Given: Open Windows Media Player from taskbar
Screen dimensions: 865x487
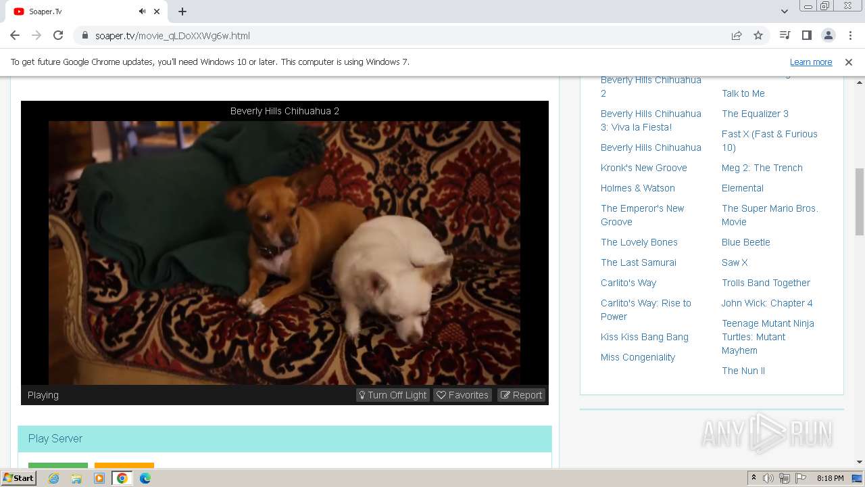Looking at the screenshot, I should tap(99, 478).
